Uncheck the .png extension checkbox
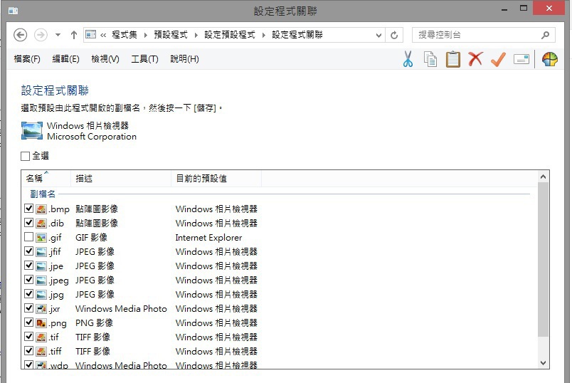The width and height of the screenshot is (572, 383). [29, 322]
